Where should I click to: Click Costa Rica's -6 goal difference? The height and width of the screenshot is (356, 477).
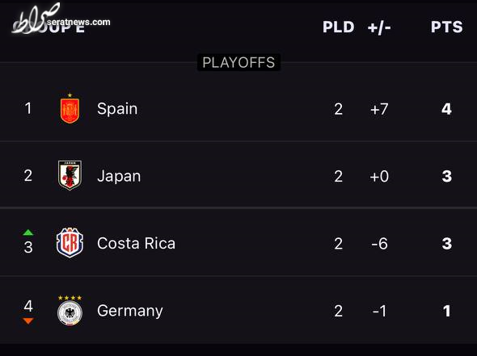(379, 243)
